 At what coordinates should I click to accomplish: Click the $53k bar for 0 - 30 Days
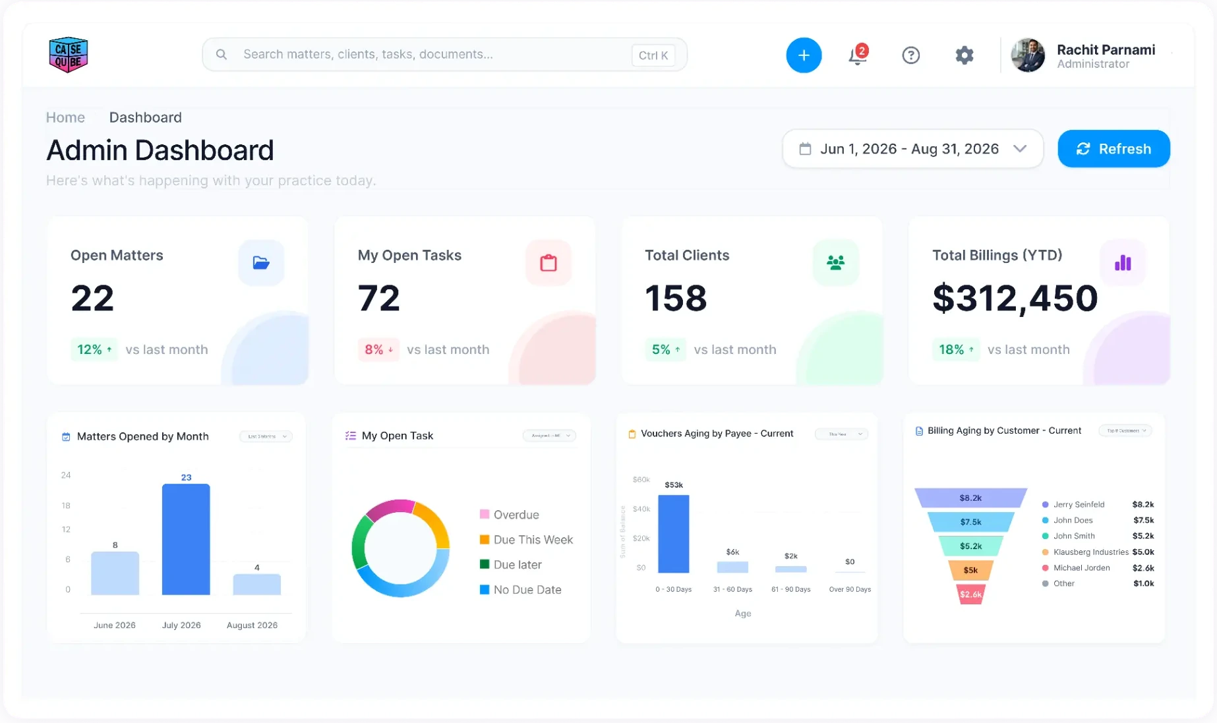(674, 534)
